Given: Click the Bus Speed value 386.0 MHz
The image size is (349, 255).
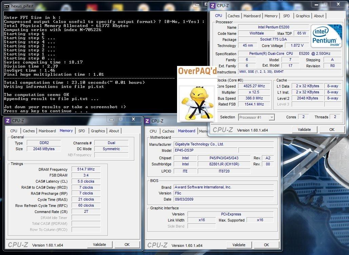Looking at the screenshot, I should (254, 98).
